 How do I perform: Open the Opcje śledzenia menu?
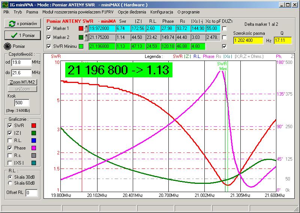(x=132, y=12)
